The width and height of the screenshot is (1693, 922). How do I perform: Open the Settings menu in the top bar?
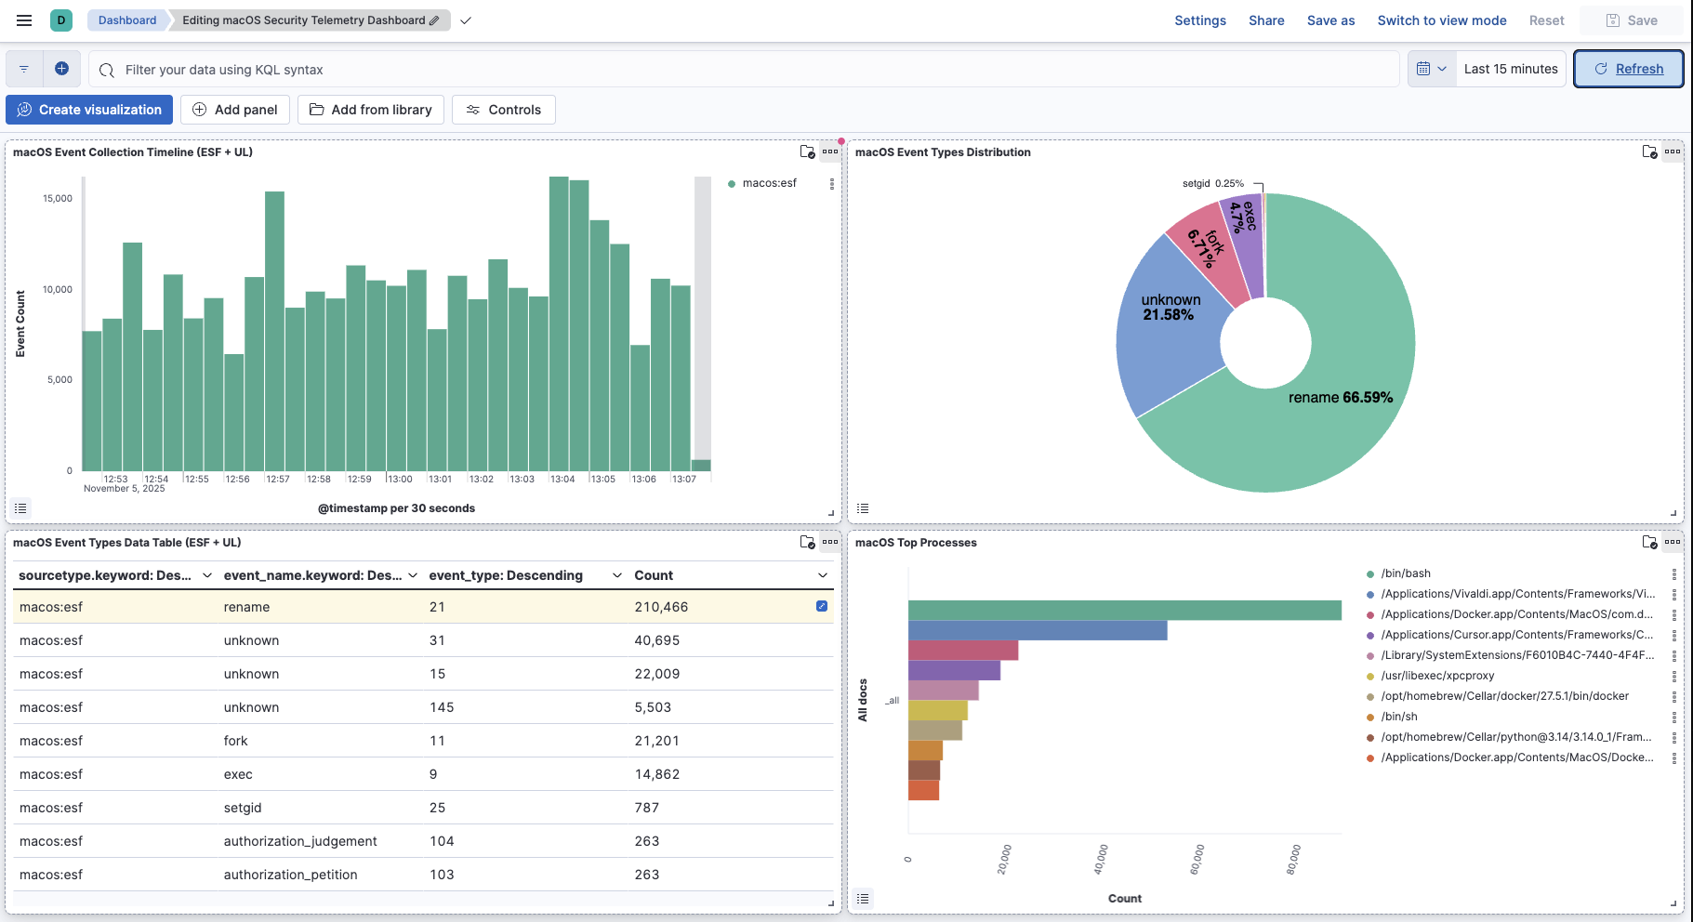pyautogui.click(x=1199, y=20)
